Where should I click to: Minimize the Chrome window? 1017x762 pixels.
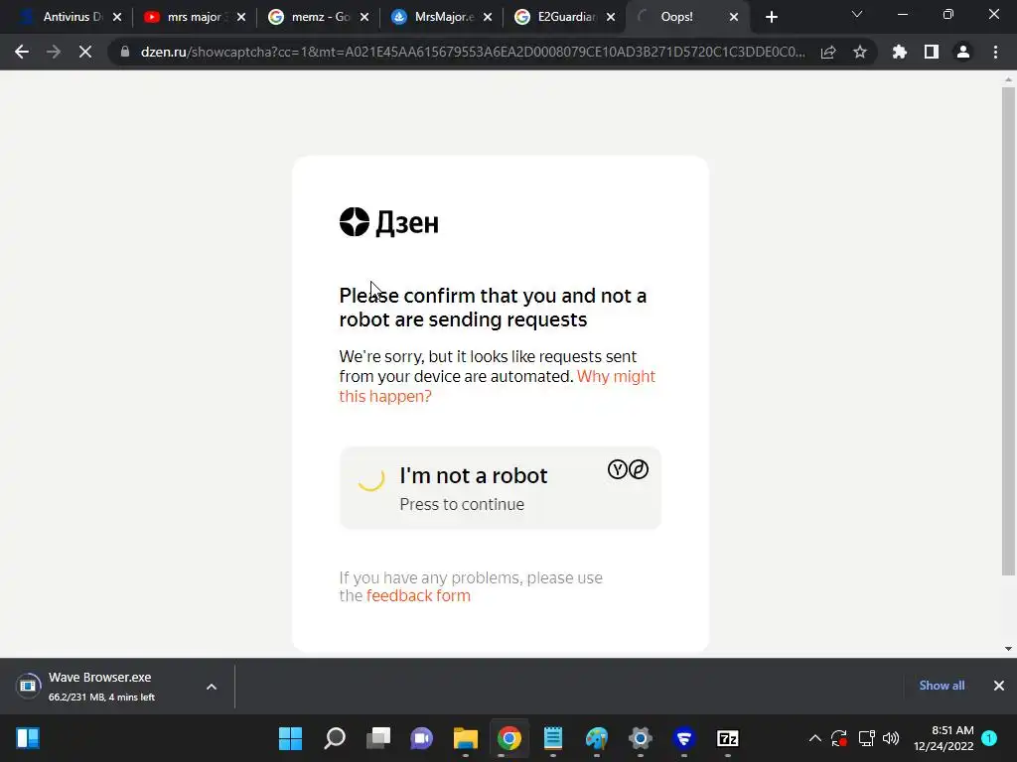[x=902, y=14]
